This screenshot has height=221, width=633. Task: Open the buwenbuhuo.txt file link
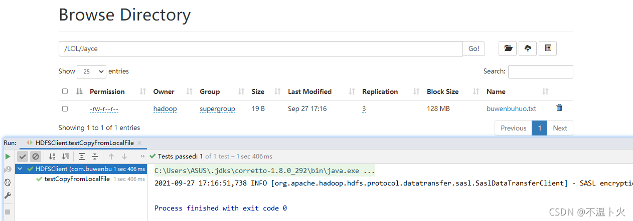511,108
